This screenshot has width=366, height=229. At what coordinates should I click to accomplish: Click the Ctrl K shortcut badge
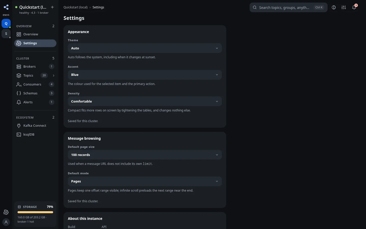click(319, 7)
